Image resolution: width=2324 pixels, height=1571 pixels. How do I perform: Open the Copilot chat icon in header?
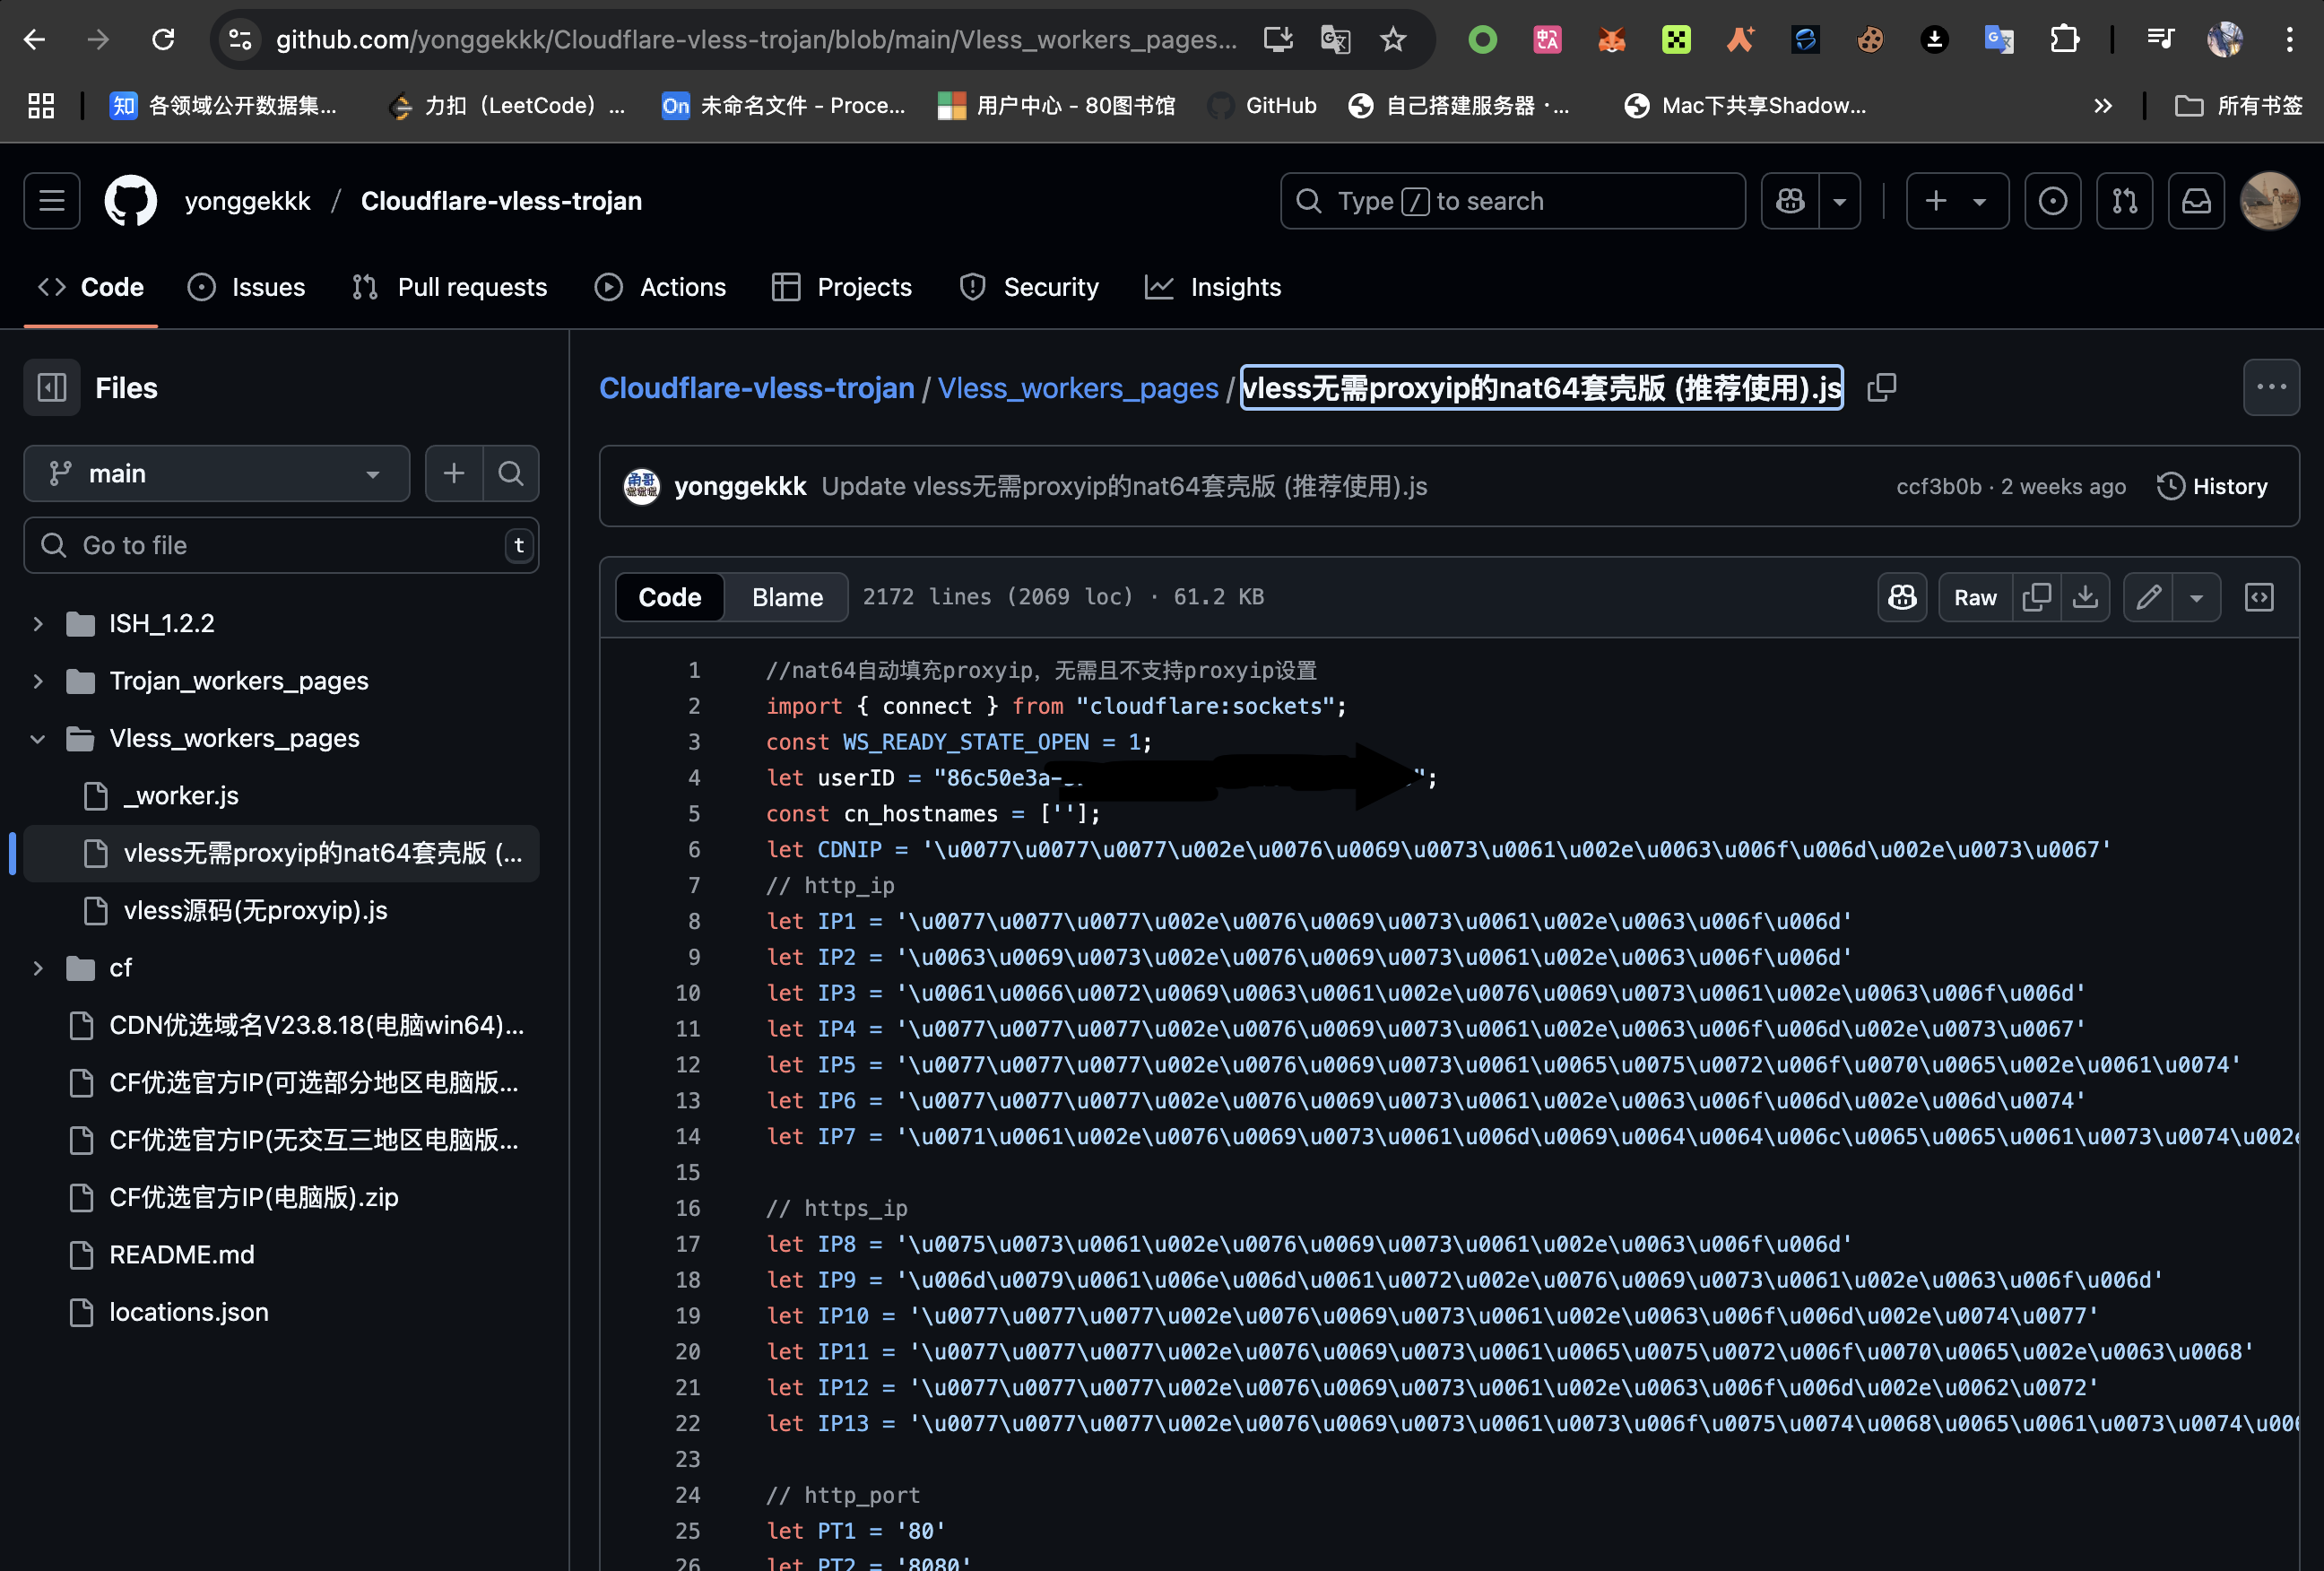pyautogui.click(x=1790, y=200)
